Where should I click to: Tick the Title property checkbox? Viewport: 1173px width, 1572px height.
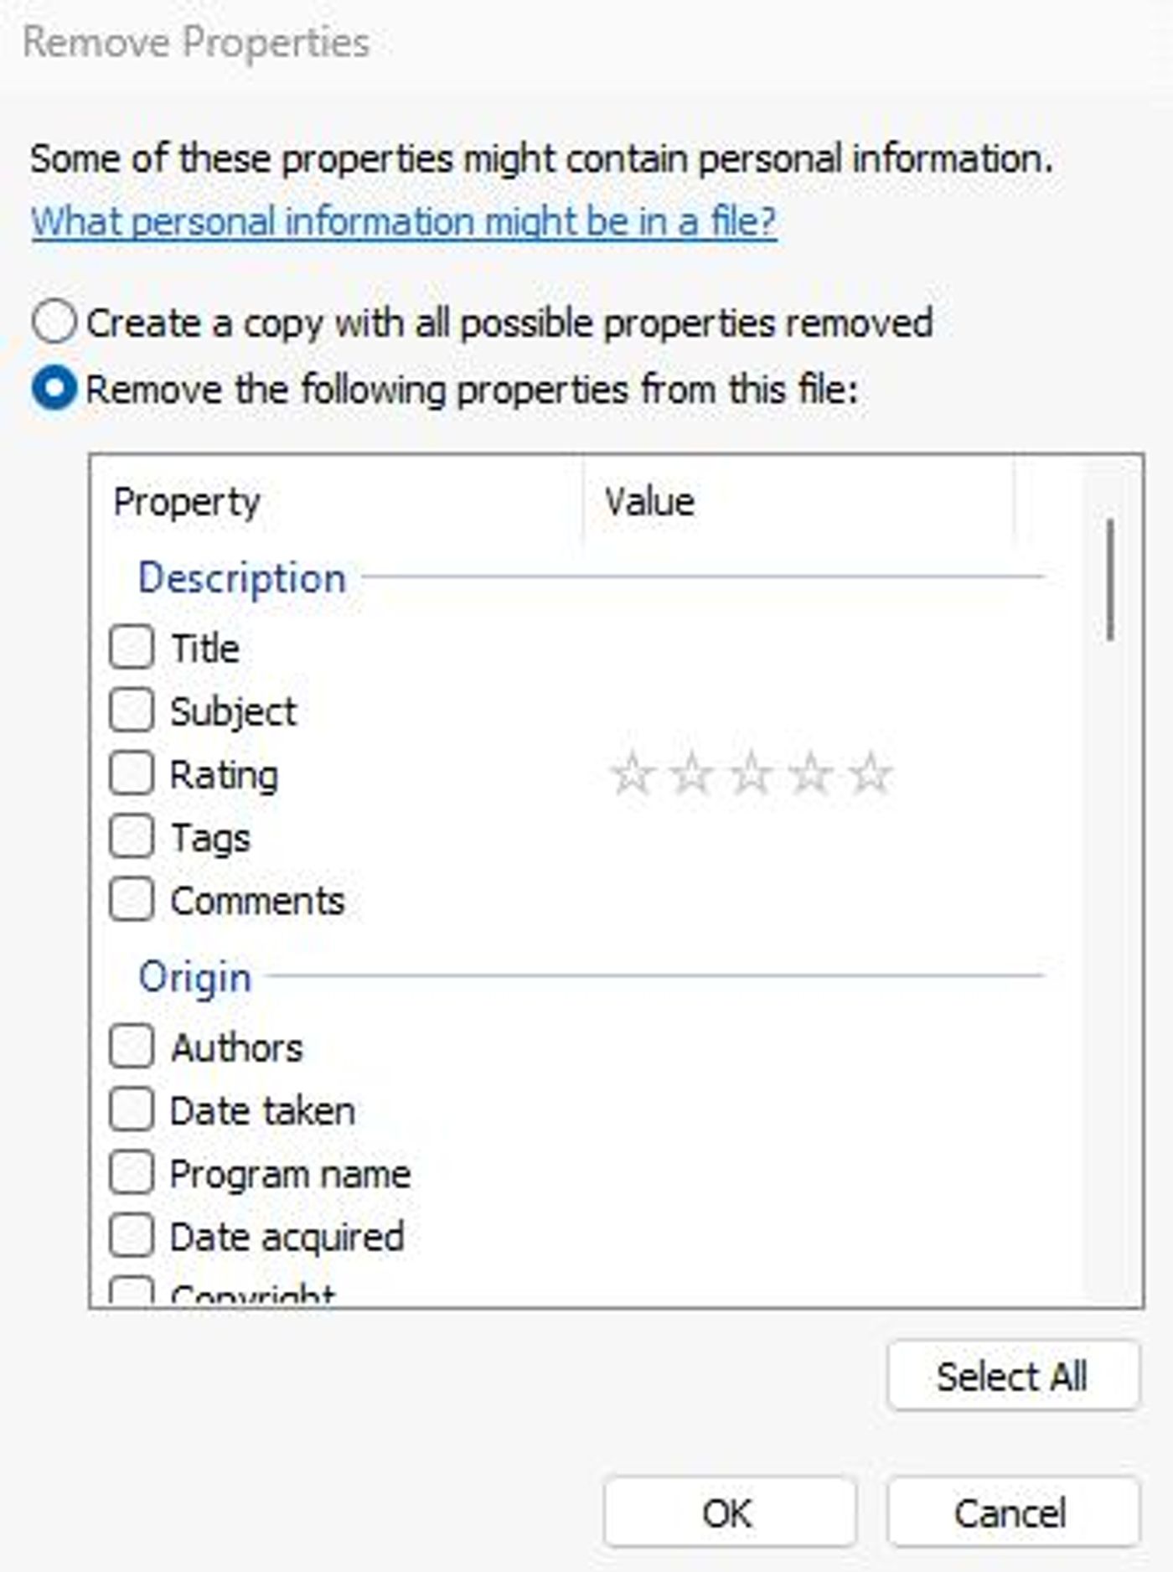click(132, 647)
